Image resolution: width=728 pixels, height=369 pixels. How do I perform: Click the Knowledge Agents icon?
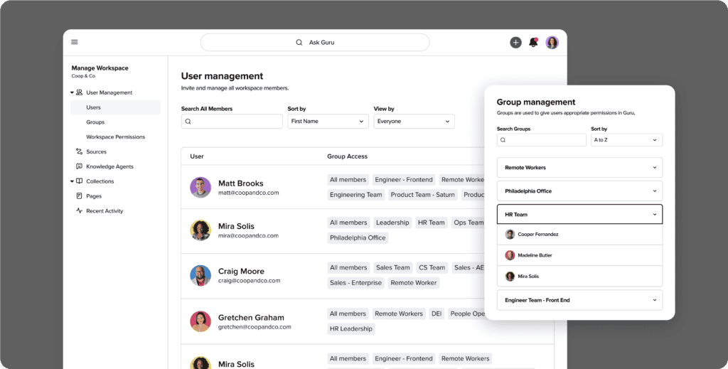[x=80, y=166]
